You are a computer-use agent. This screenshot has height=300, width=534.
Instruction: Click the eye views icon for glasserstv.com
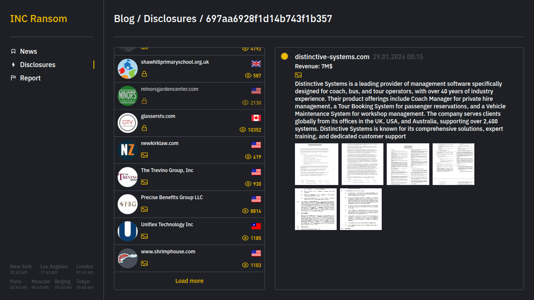coord(243,130)
